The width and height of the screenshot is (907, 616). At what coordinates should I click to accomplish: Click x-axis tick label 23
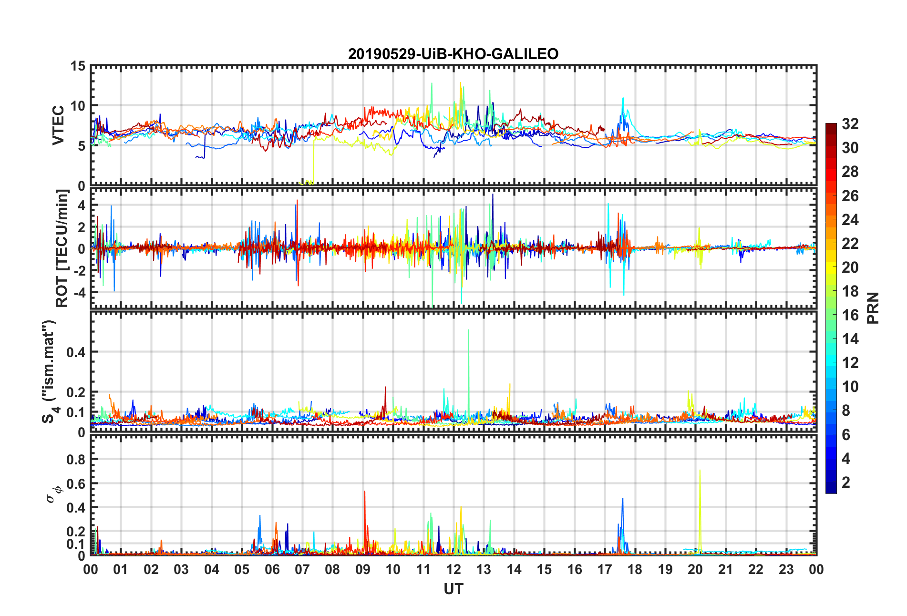pos(786,569)
